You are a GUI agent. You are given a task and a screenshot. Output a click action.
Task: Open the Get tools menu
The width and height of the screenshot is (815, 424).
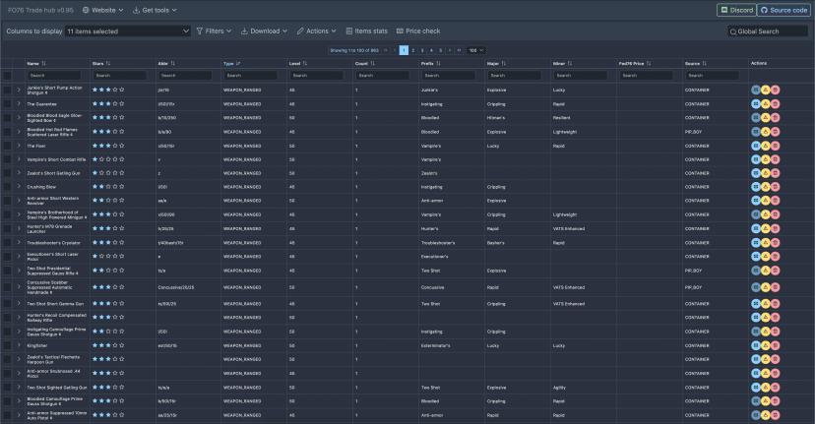click(x=154, y=10)
